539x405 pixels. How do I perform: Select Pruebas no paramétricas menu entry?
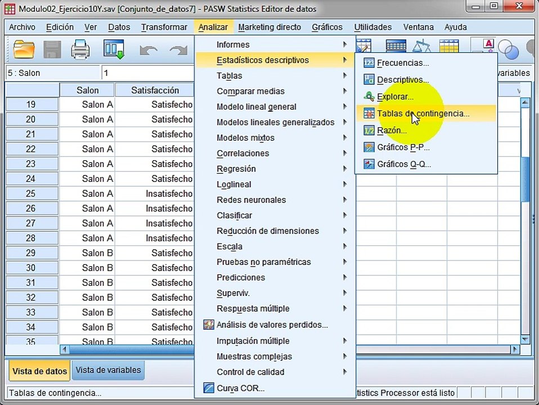pyautogui.click(x=275, y=262)
